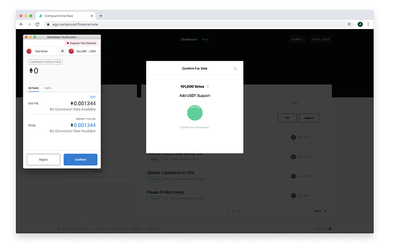394x251 pixels.
Task: Click the info icon beside 101,000 Votes
Action: point(207,87)
